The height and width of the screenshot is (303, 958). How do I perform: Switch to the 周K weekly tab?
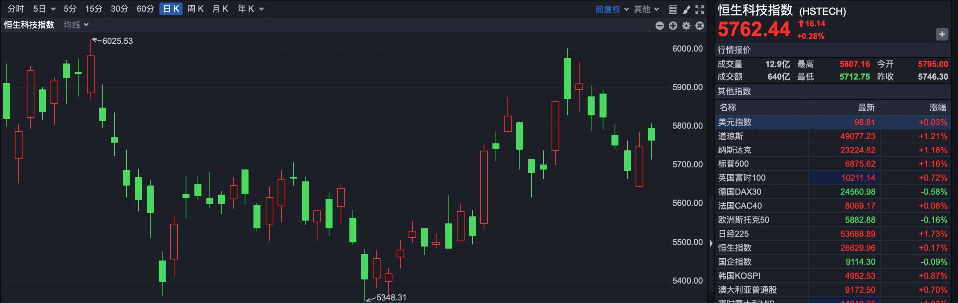(x=195, y=9)
